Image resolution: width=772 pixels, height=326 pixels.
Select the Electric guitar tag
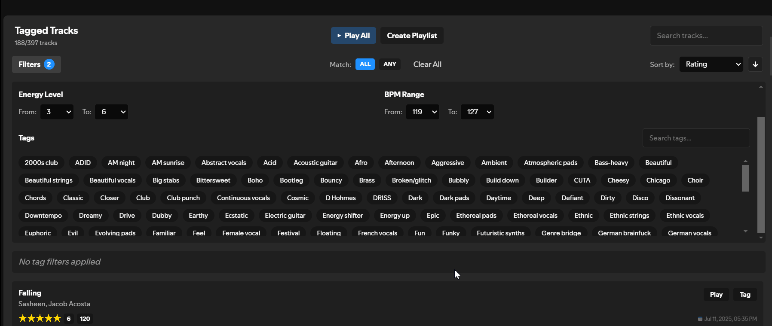click(285, 216)
